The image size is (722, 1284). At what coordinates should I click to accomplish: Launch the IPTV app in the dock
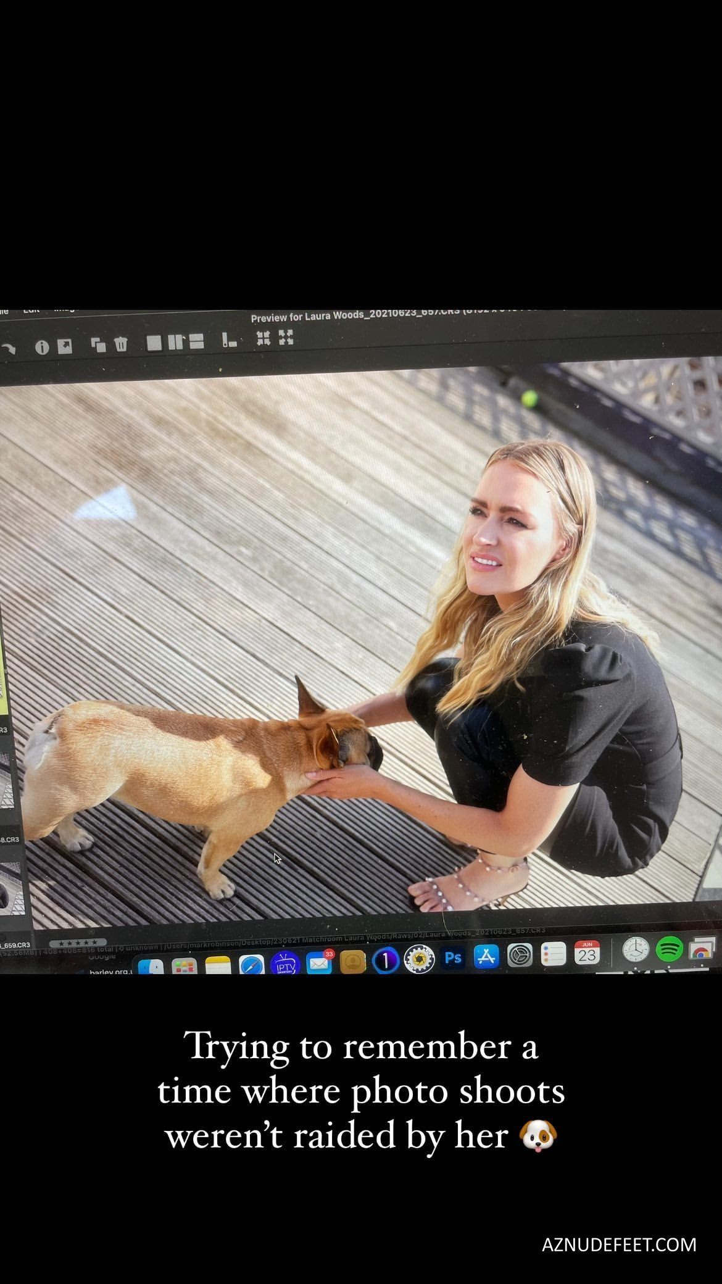pyautogui.click(x=285, y=964)
